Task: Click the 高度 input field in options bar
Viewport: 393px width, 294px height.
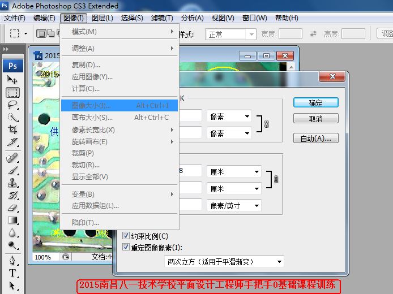Action: click(x=353, y=33)
